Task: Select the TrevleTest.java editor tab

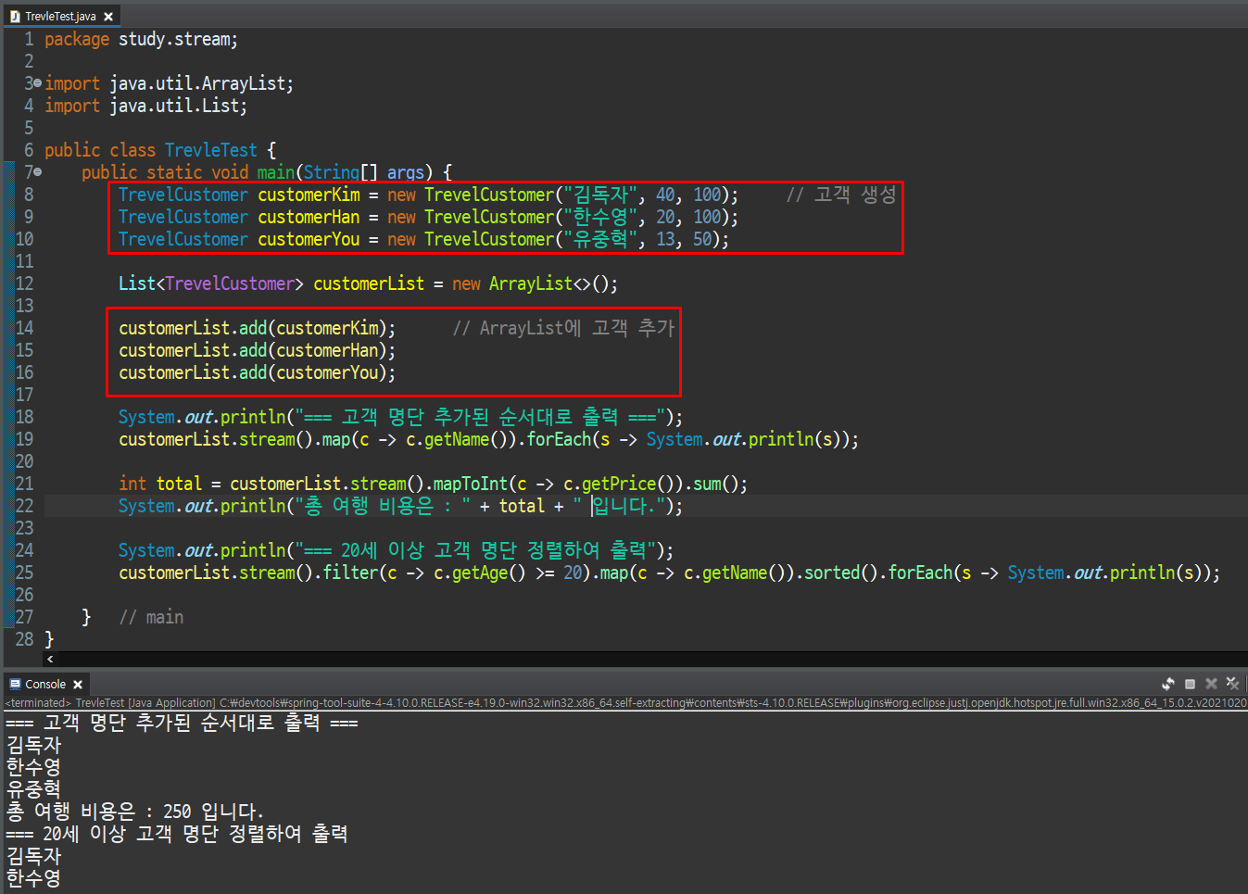Action: 61,16
